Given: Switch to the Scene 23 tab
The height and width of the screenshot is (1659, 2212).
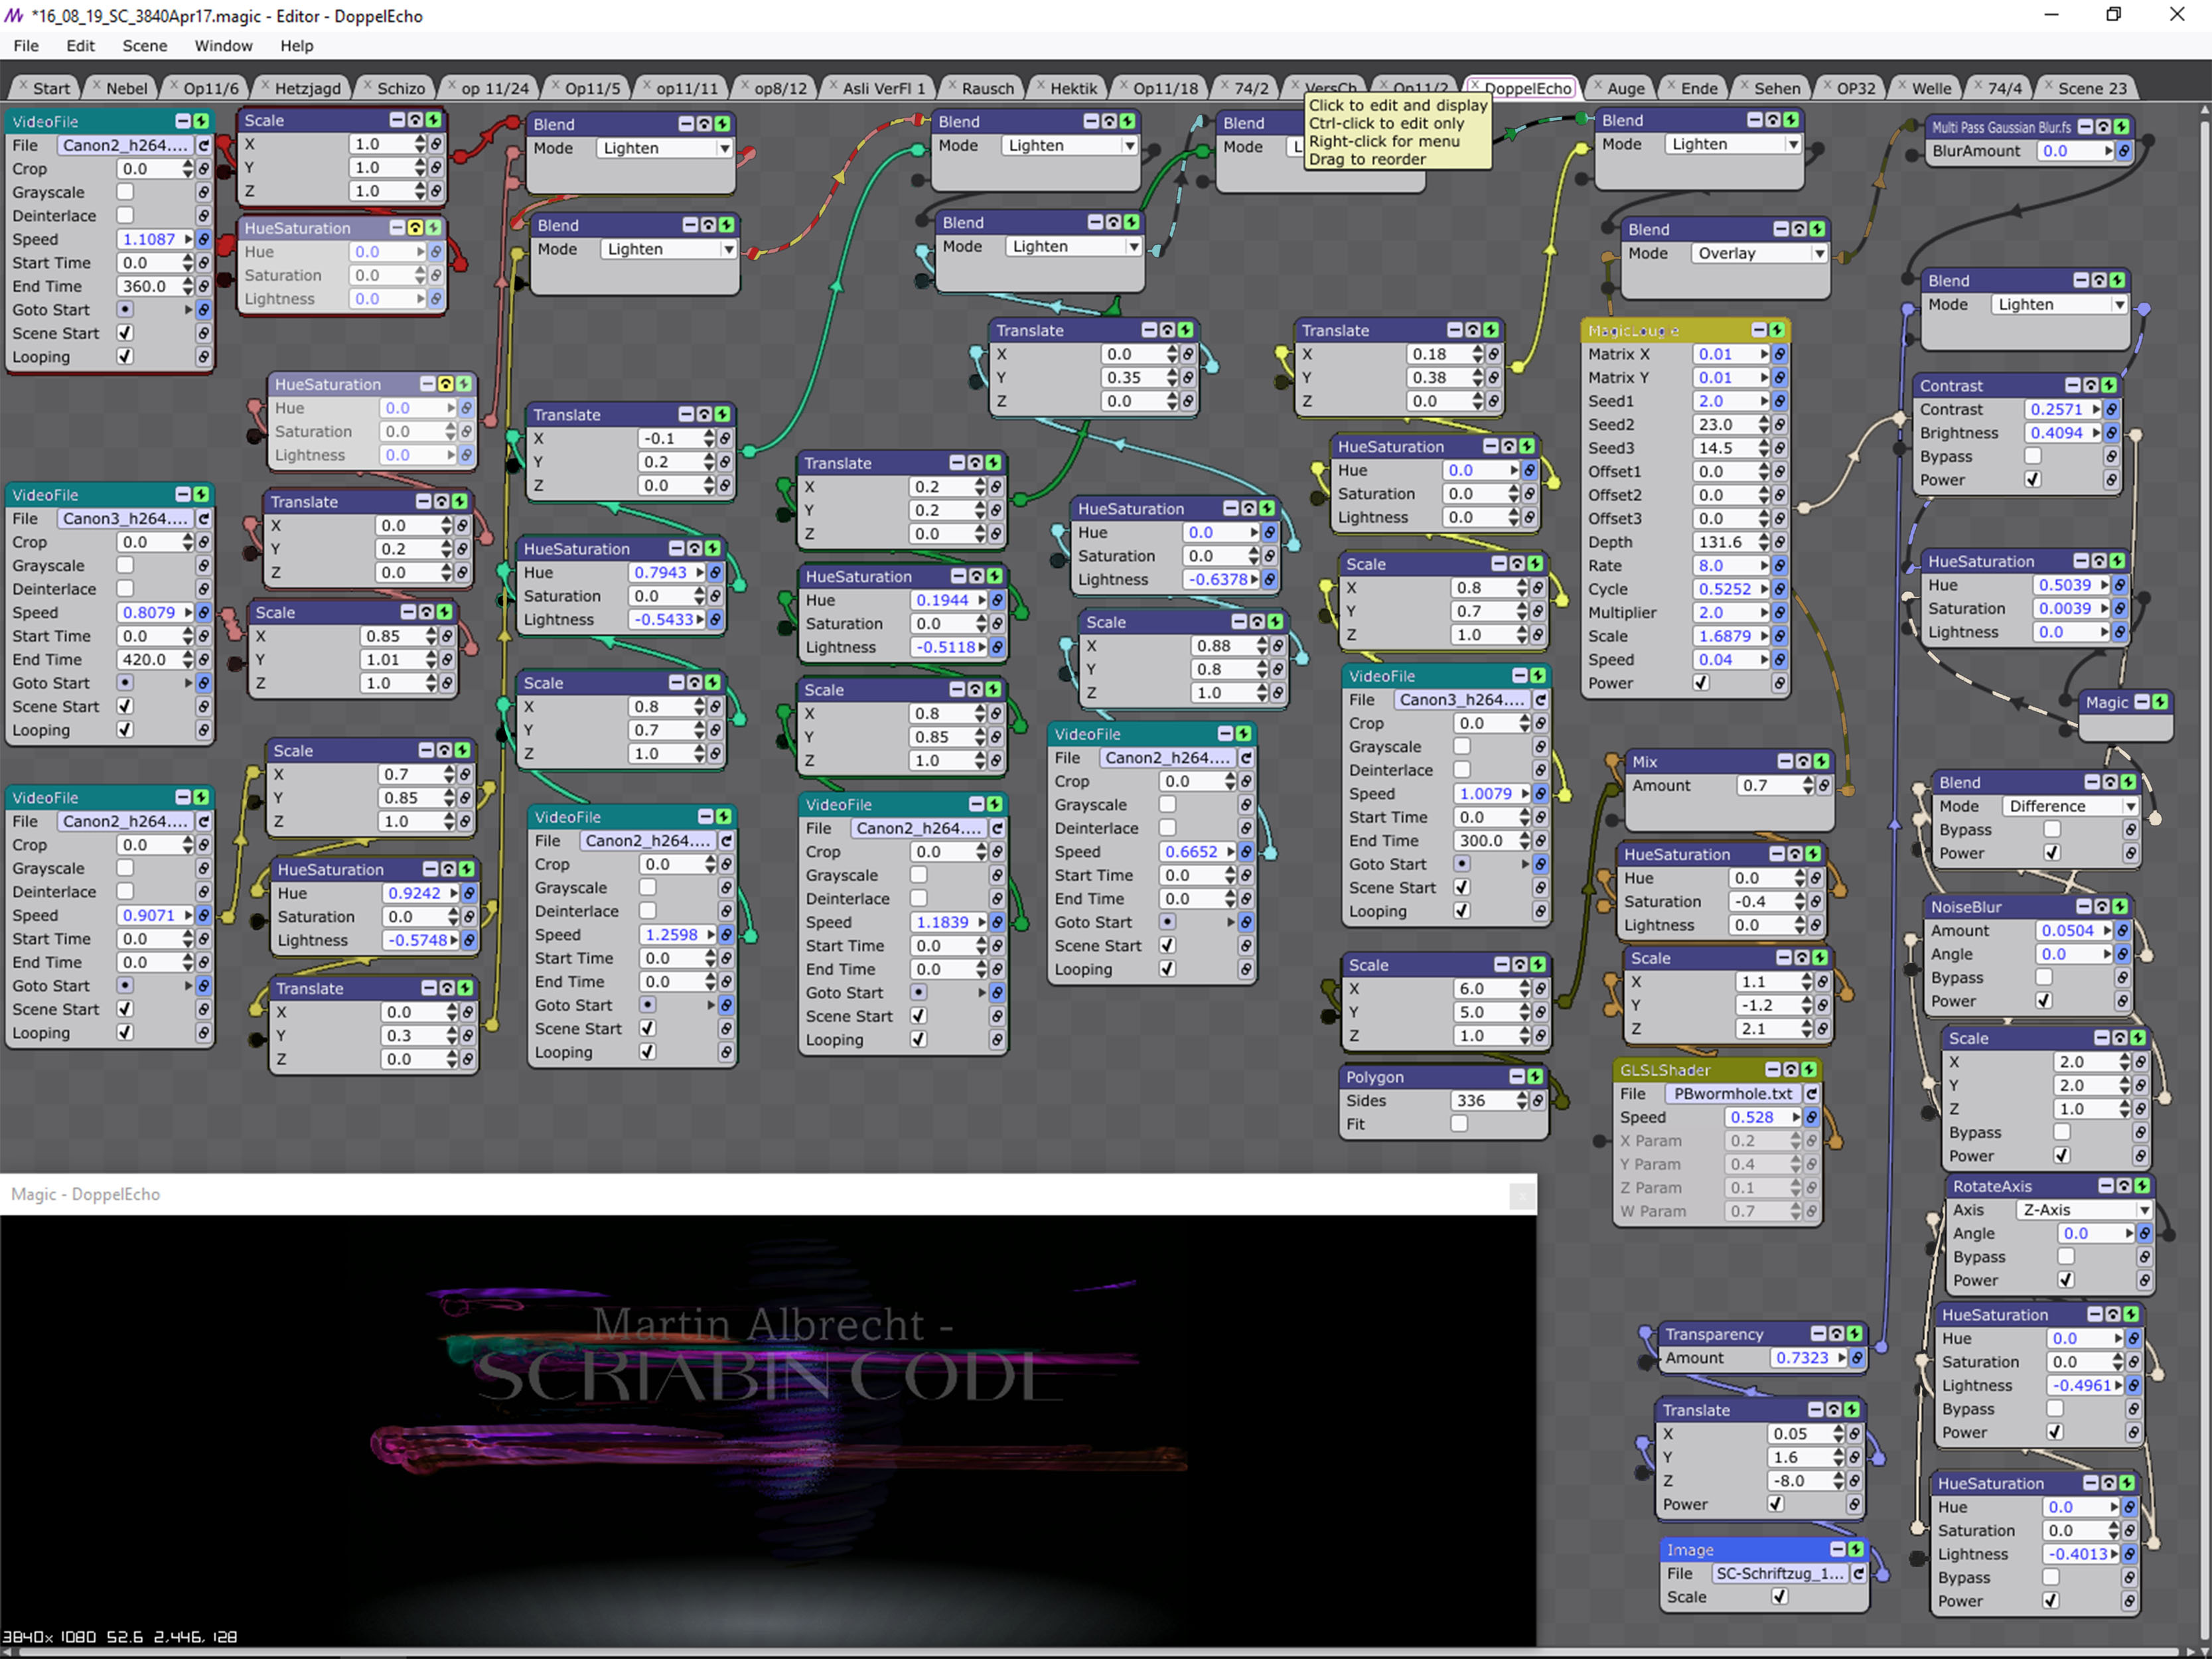Looking at the screenshot, I should (x=2092, y=88).
